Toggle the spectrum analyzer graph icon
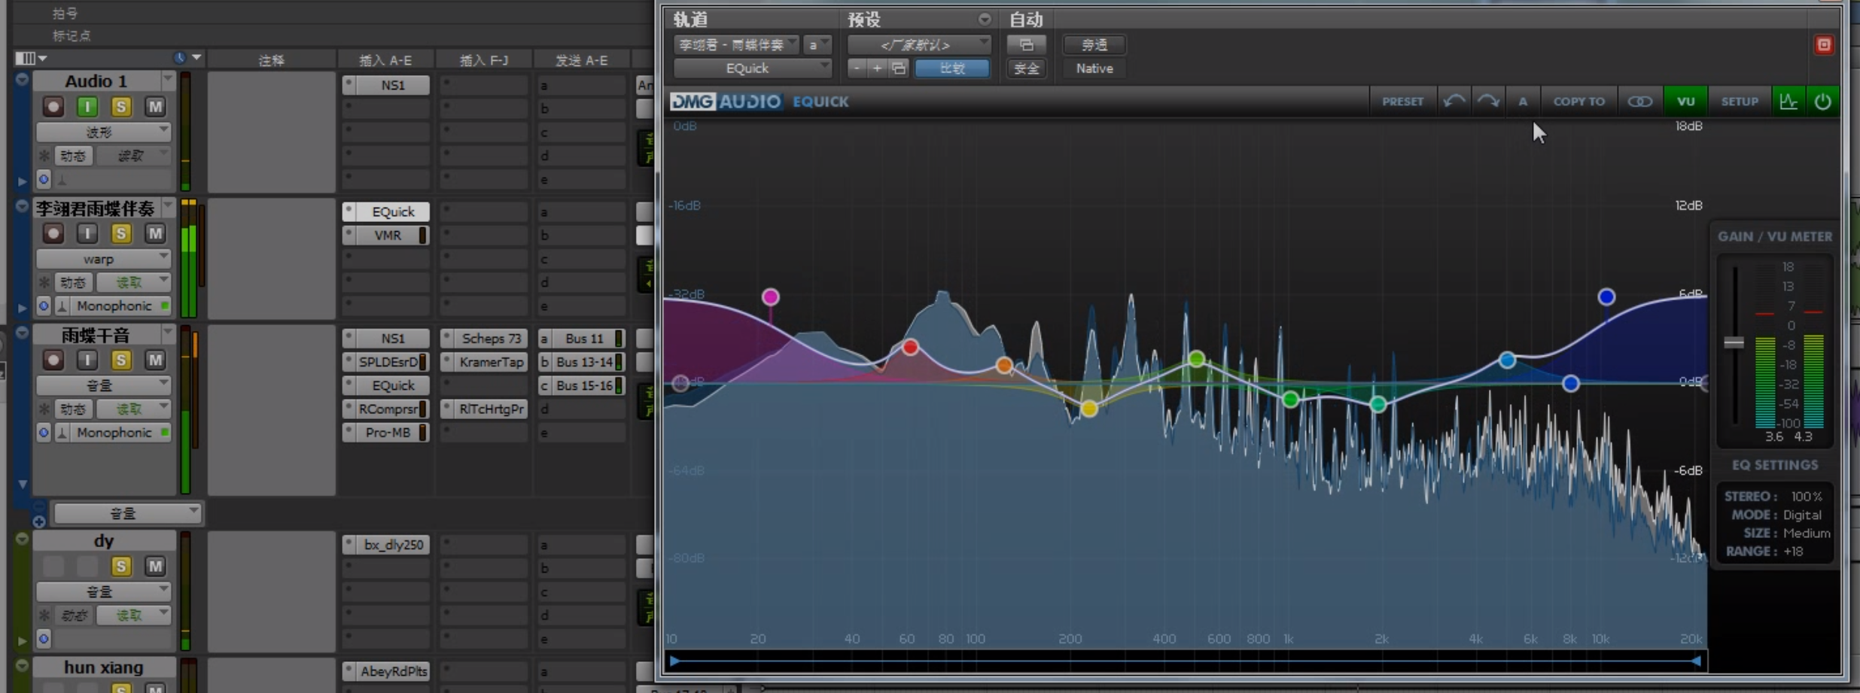Screen dimensions: 1860x693 (1788, 102)
